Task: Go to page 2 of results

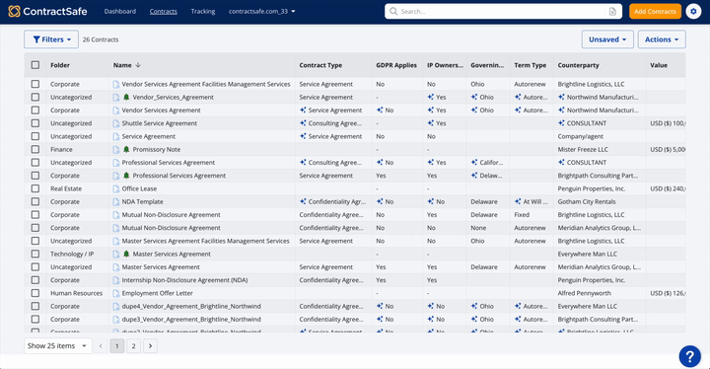Action: [133, 346]
